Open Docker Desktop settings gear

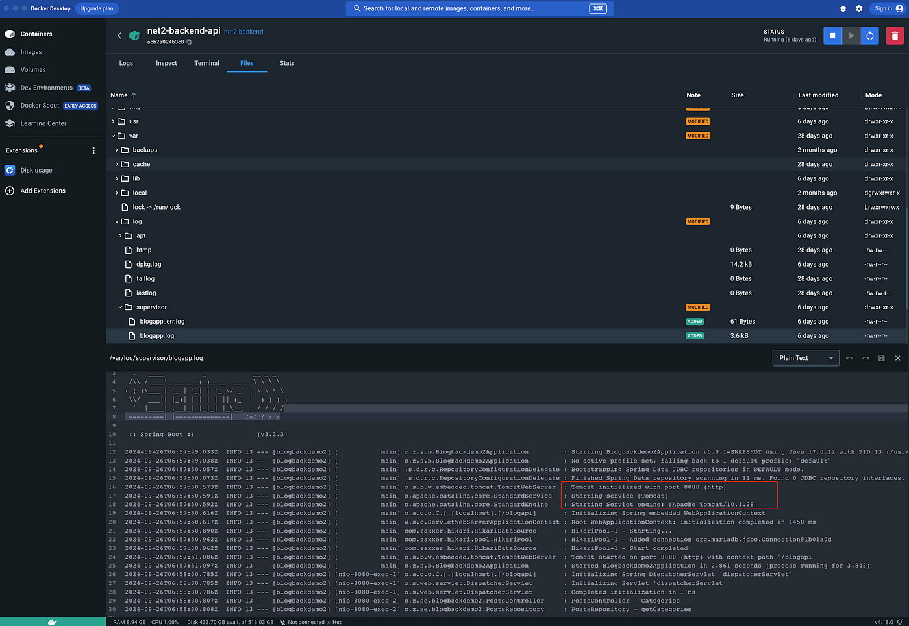pos(859,8)
